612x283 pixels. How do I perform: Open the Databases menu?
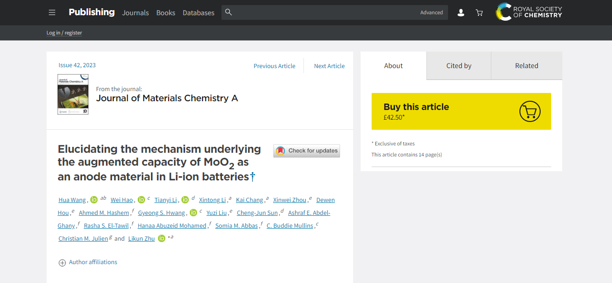tap(198, 13)
